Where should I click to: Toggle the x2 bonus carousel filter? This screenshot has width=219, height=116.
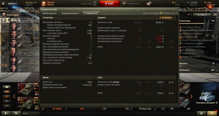[7, 92]
